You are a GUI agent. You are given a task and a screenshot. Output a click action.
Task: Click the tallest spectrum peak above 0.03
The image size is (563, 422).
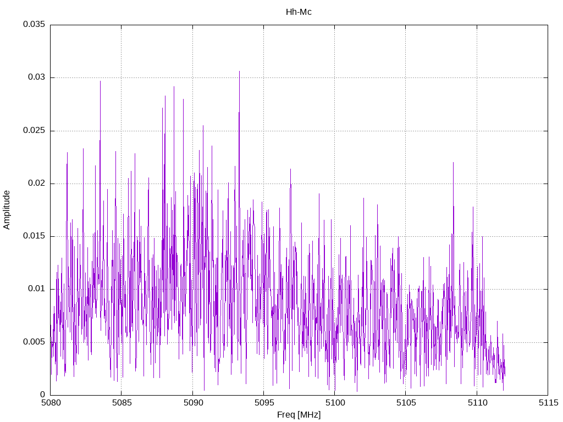pyautogui.click(x=240, y=72)
